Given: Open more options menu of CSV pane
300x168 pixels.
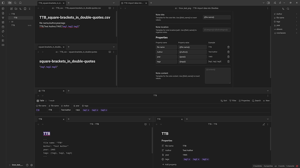Looking at the screenshot, I should coord(113,8).
